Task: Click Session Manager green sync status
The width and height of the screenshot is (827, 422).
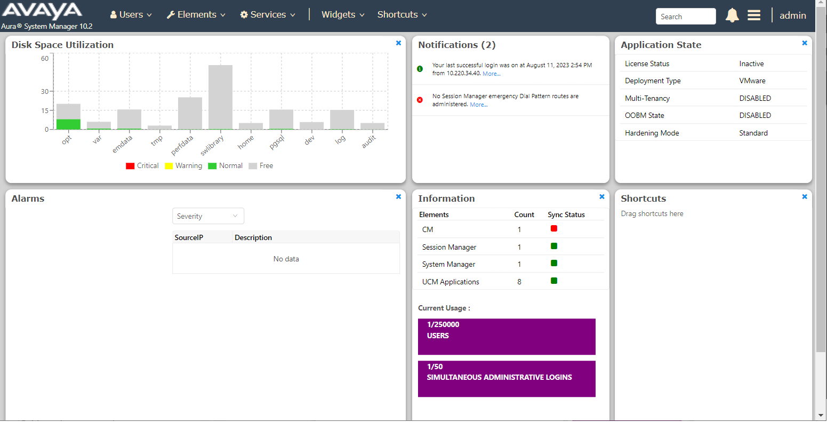Action: (x=554, y=246)
